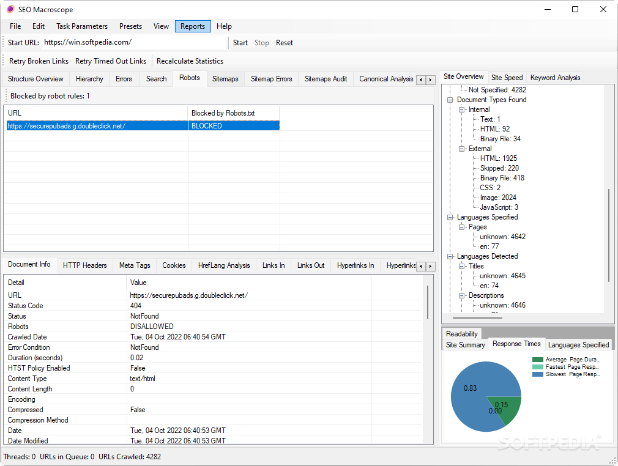Viewport: 618px width, 466px height.
Task: Click the Reset button
Action: pyautogui.click(x=284, y=43)
